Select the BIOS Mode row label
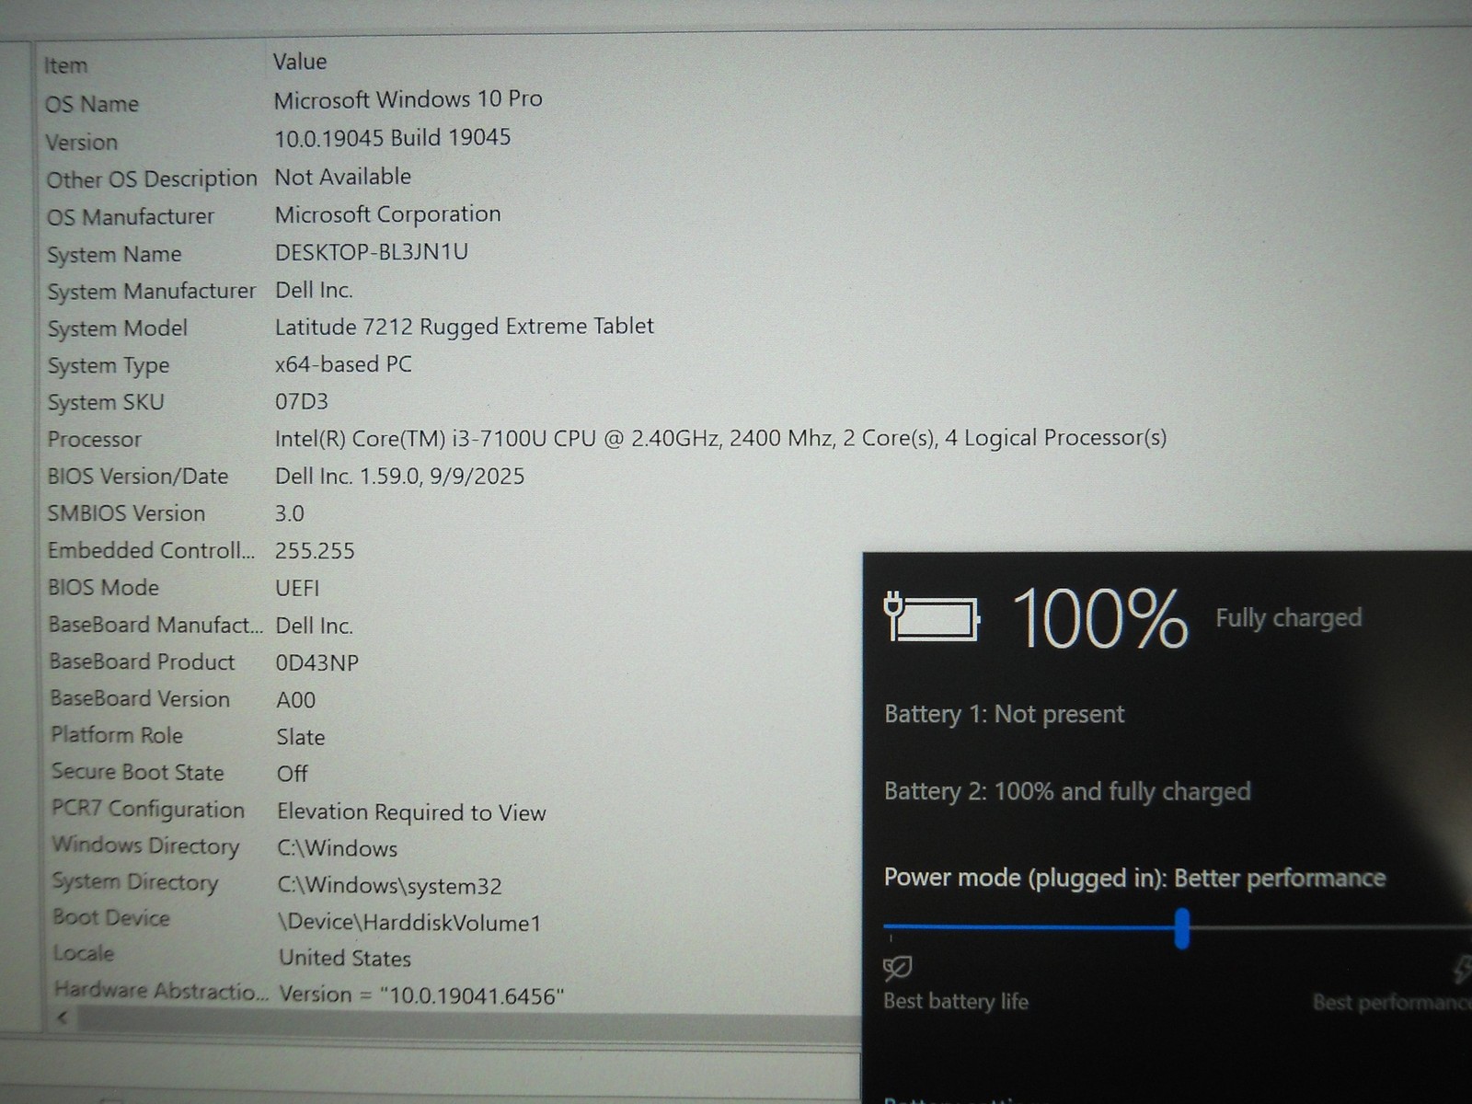The height and width of the screenshot is (1104, 1472). tap(104, 588)
